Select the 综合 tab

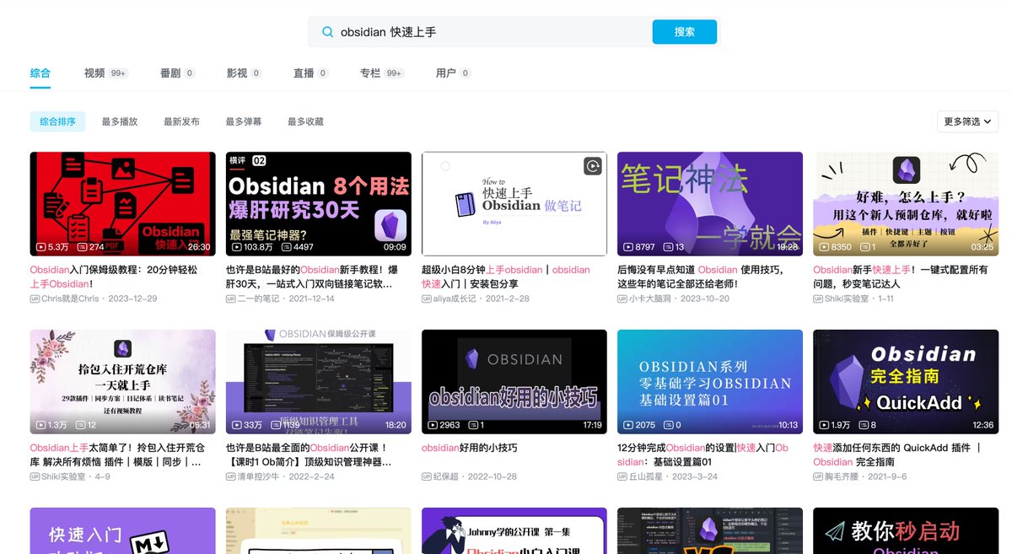(40, 73)
